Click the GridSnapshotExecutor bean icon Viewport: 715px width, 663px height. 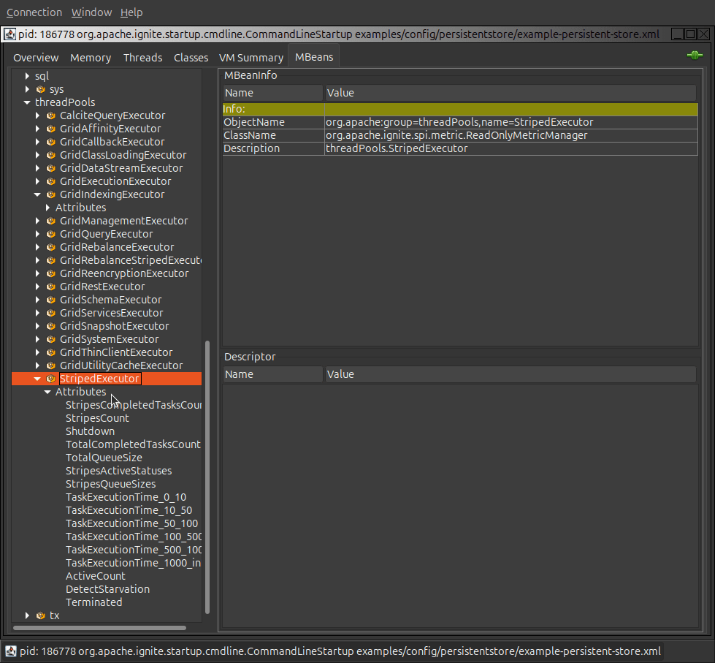(51, 326)
